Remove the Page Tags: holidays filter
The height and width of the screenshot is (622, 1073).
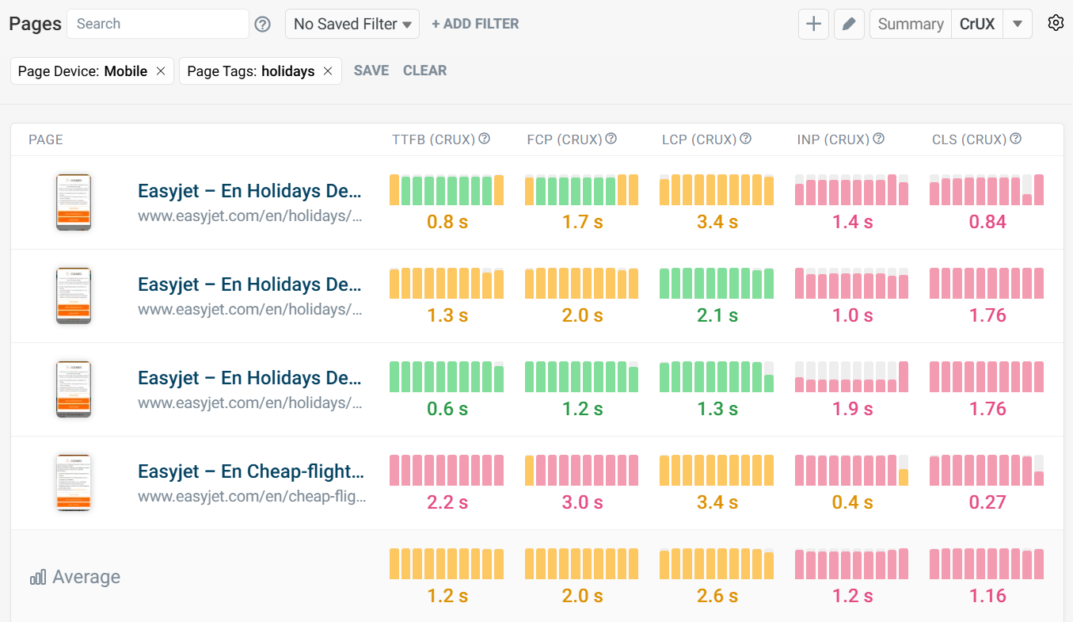328,71
